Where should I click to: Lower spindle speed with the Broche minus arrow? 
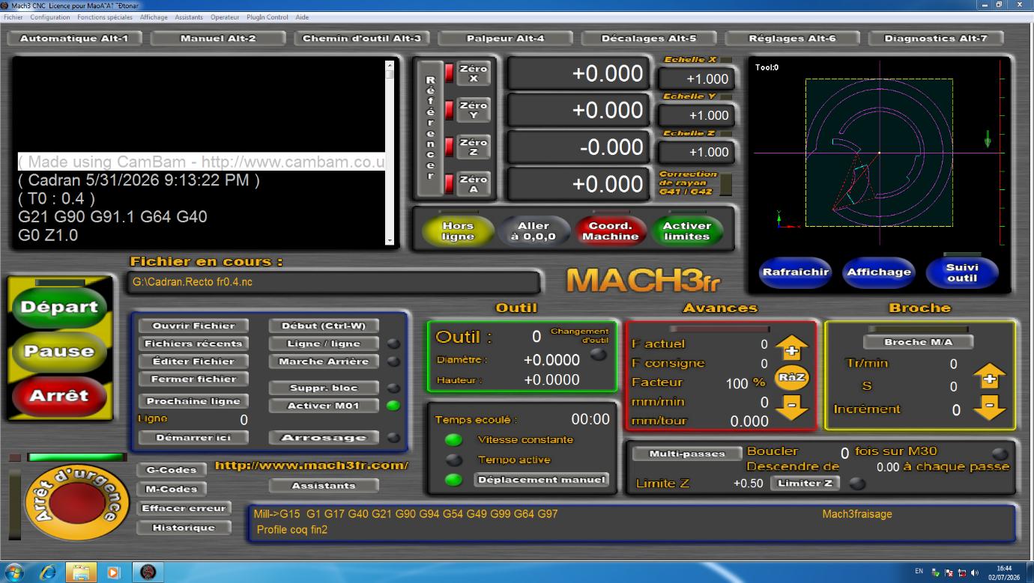pyautogui.click(x=989, y=408)
